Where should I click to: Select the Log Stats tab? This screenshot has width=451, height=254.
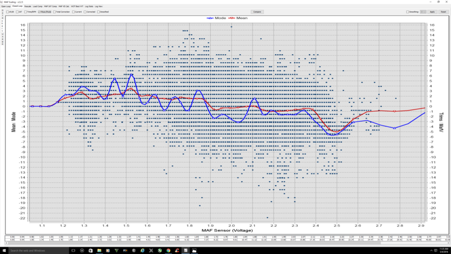pos(89,6)
